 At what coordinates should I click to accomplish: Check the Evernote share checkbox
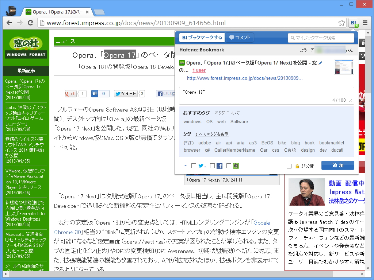[x=229, y=166]
